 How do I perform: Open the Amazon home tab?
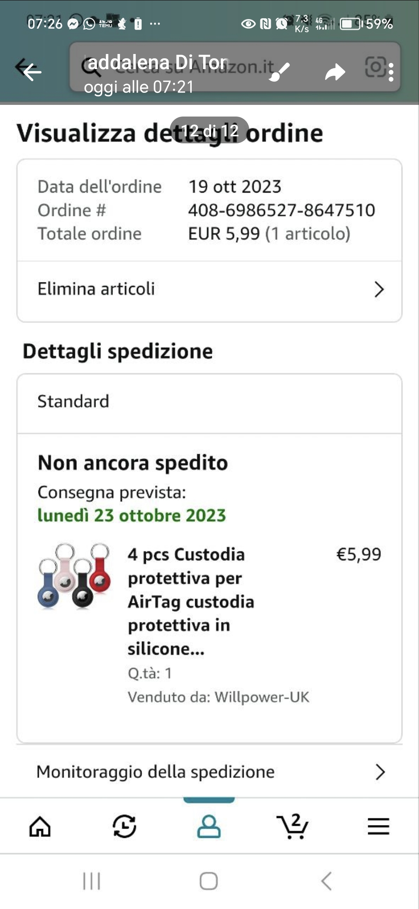tap(40, 826)
